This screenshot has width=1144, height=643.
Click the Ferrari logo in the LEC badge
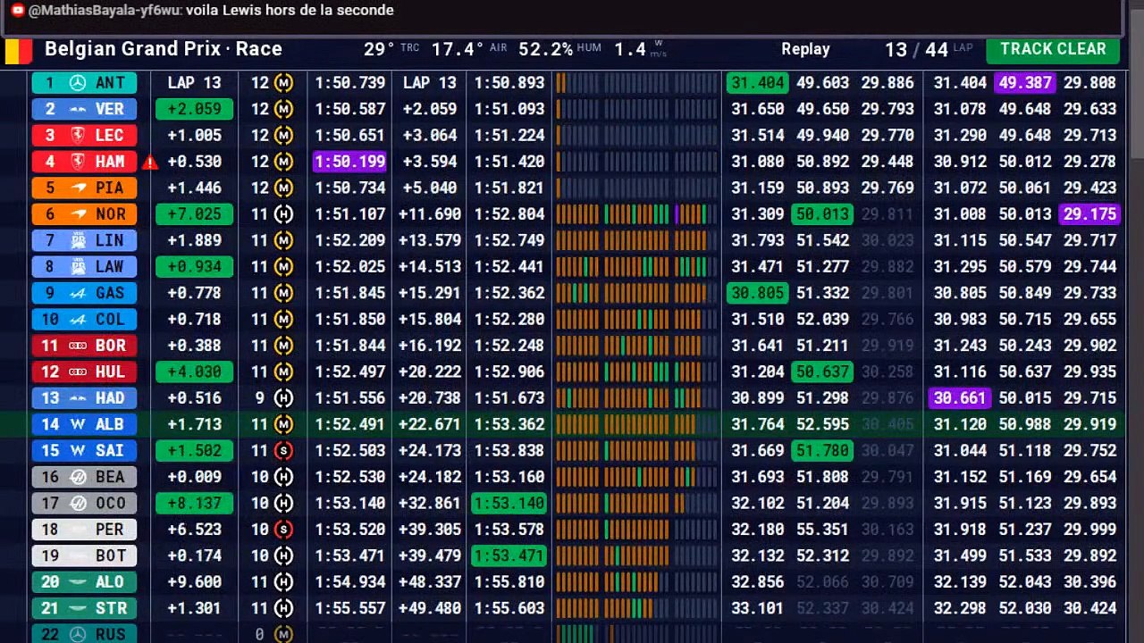pyautogui.click(x=78, y=136)
